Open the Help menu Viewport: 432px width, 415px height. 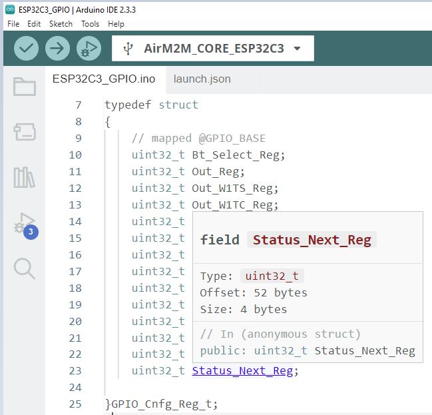[x=116, y=24]
